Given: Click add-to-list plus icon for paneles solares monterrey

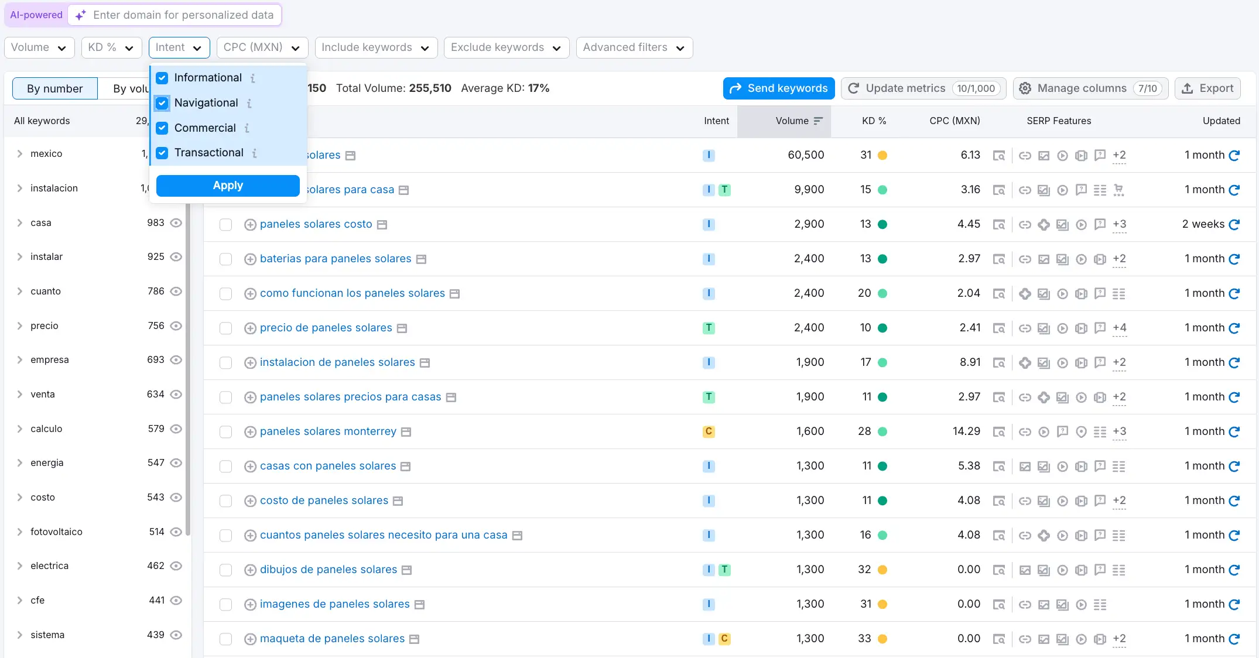Looking at the screenshot, I should tap(250, 432).
